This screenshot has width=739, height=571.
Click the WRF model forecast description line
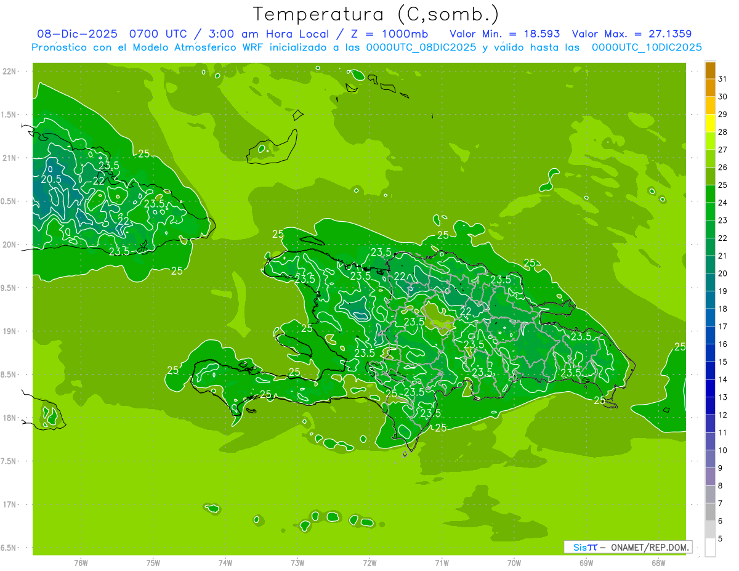(366, 47)
